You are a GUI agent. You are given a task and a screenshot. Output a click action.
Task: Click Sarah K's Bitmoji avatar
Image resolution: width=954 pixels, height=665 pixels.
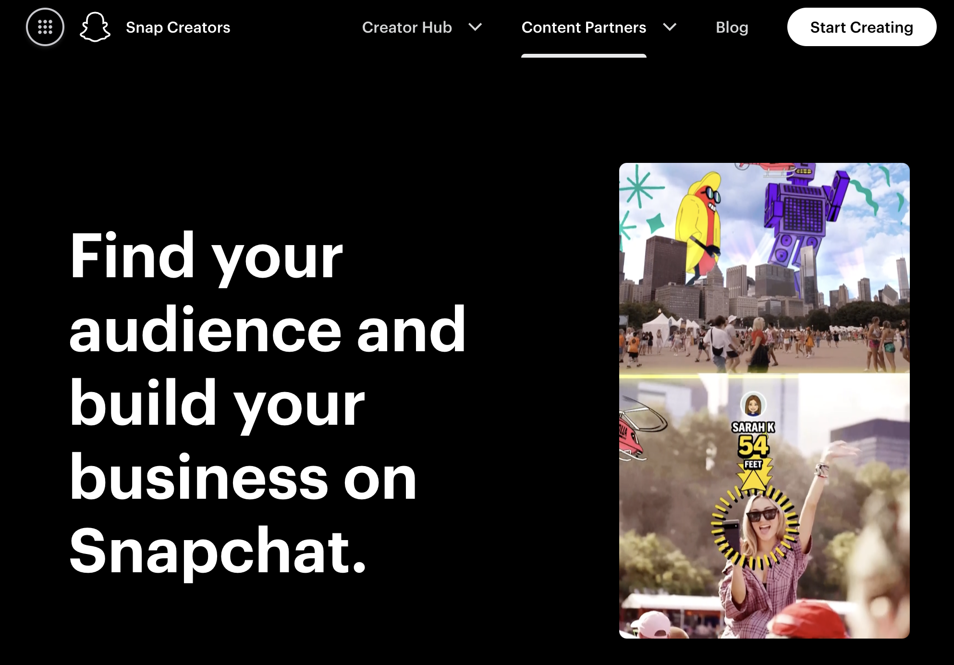point(753,405)
